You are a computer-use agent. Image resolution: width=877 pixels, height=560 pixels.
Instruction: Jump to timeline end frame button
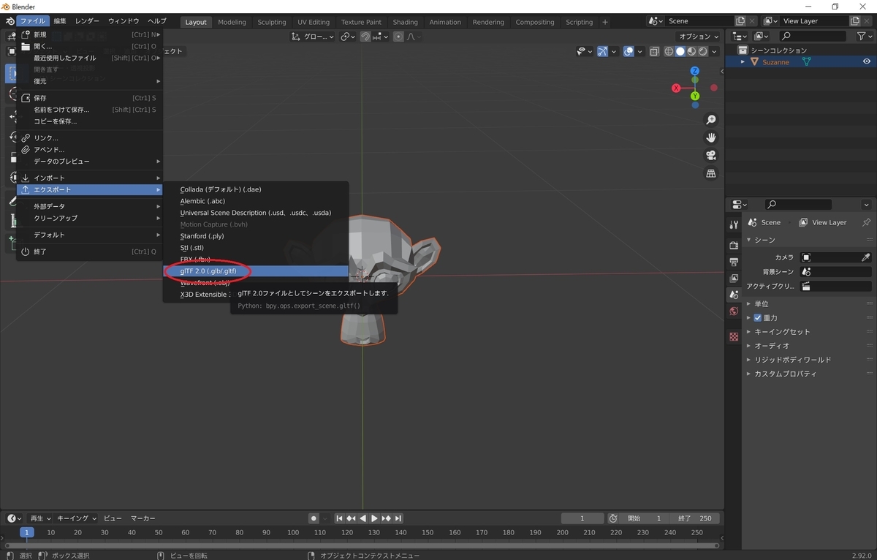pos(398,518)
